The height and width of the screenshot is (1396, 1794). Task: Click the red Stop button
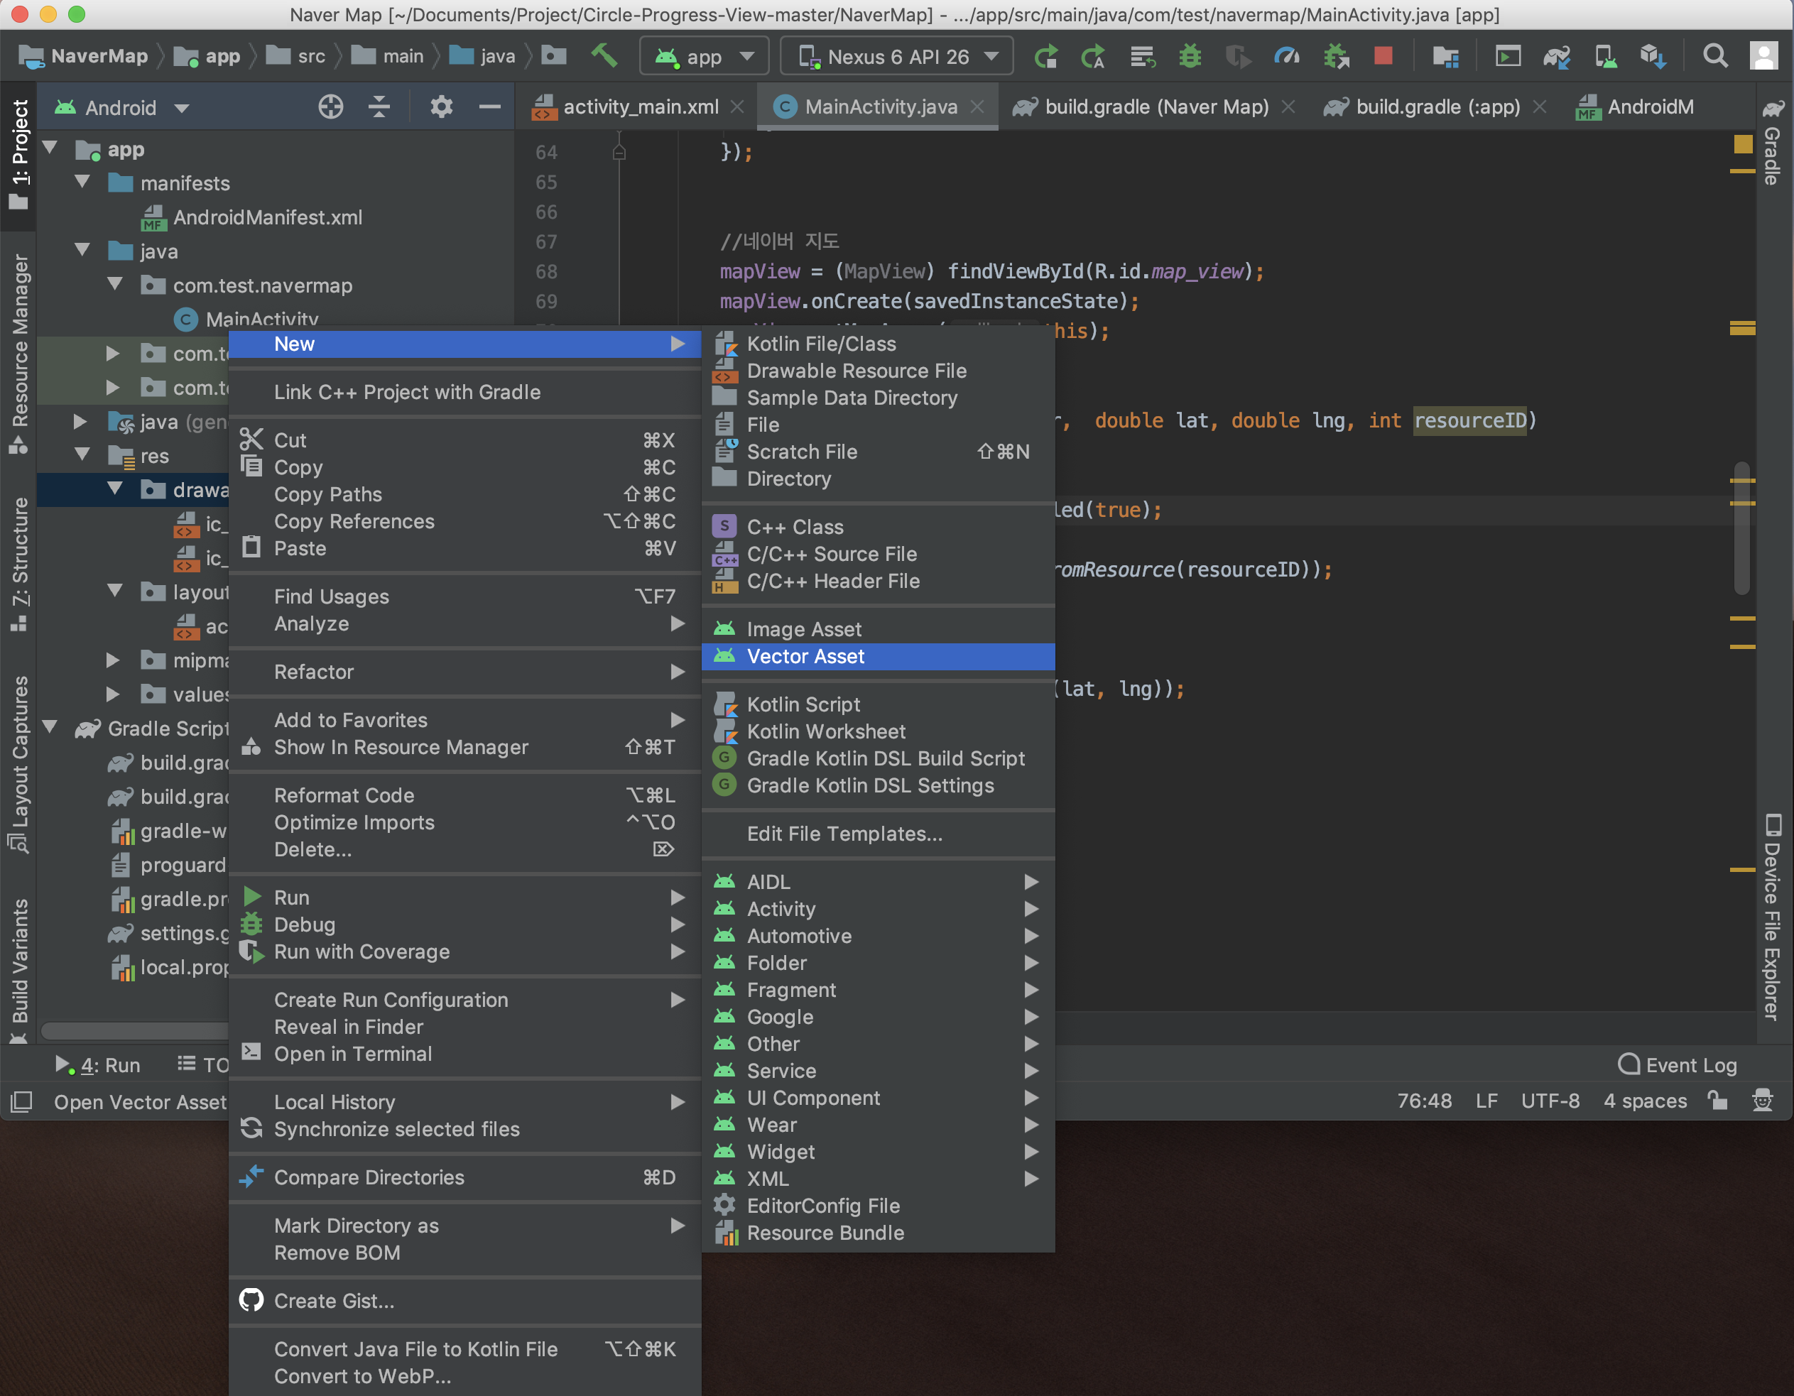click(x=1383, y=56)
